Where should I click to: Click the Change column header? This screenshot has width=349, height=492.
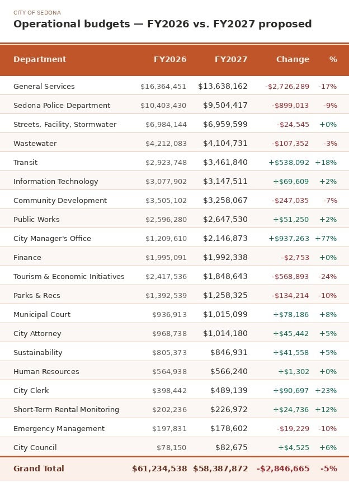click(x=293, y=59)
